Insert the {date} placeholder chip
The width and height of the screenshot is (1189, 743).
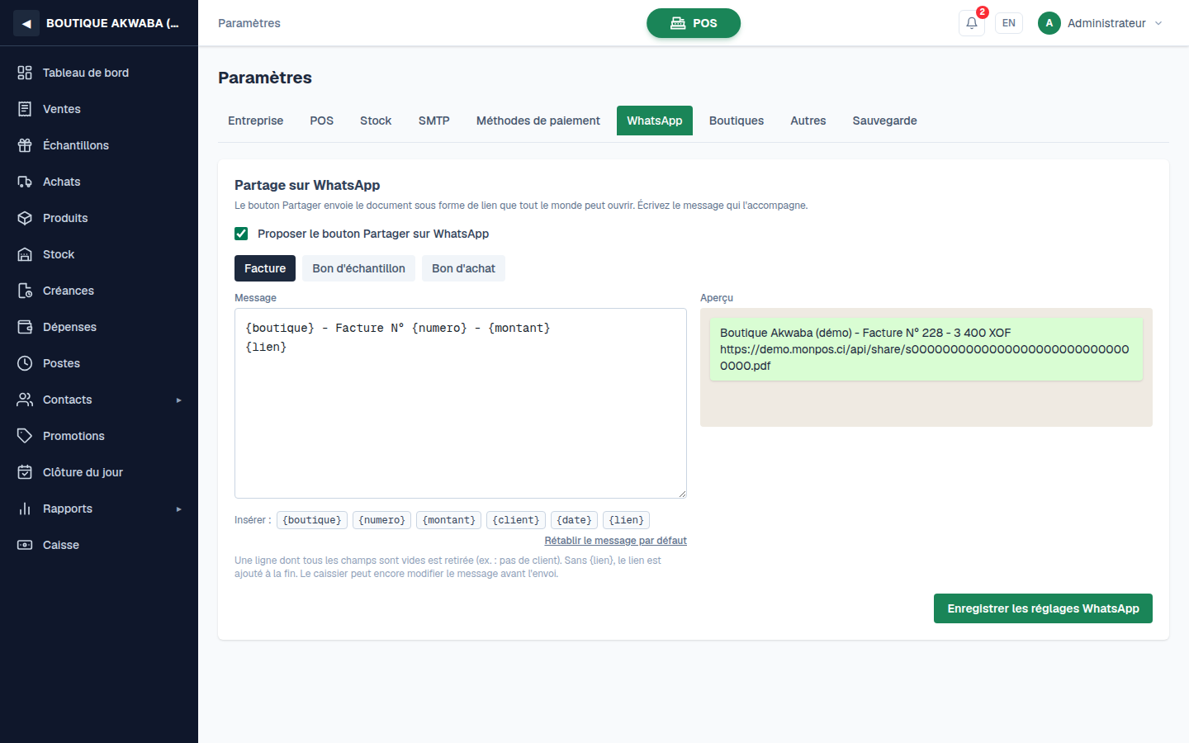575,520
